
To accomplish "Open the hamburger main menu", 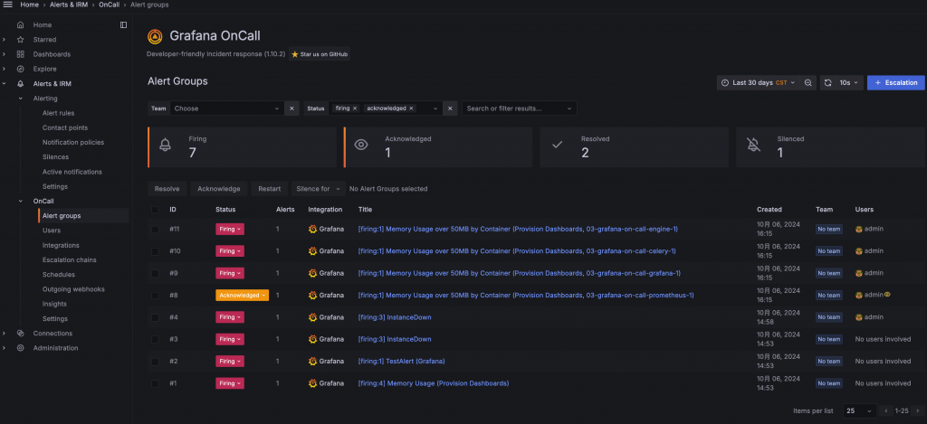I will [7, 5].
